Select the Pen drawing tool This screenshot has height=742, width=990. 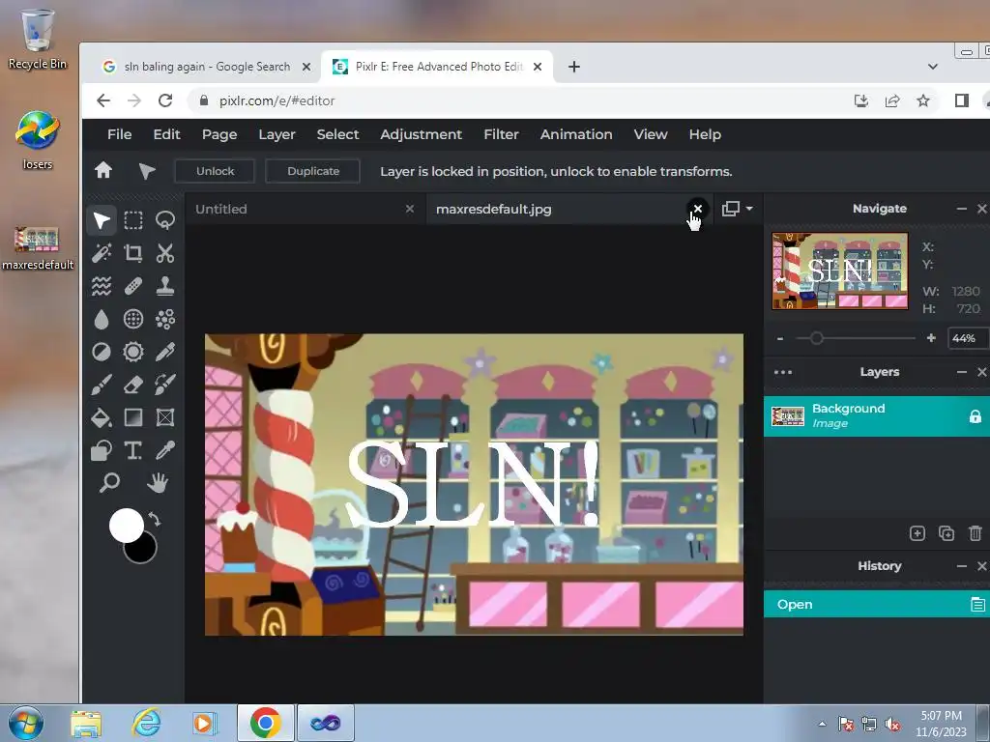coord(165,352)
